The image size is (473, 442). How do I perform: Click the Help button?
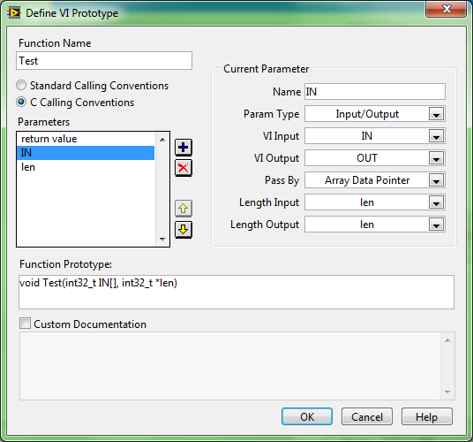click(426, 417)
